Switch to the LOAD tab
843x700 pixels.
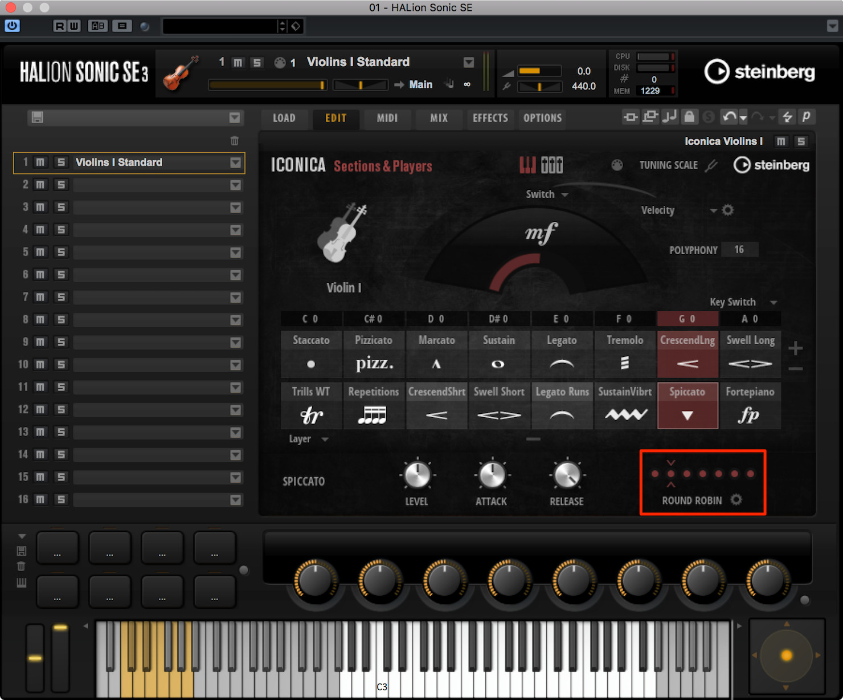pyautogui.click(x=284, y=118)
